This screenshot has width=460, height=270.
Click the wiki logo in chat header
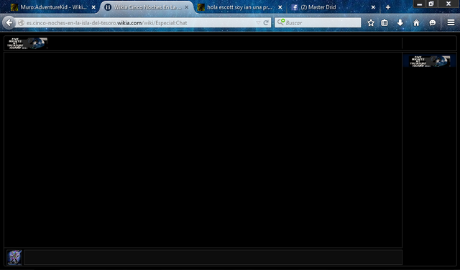point(27,43)
